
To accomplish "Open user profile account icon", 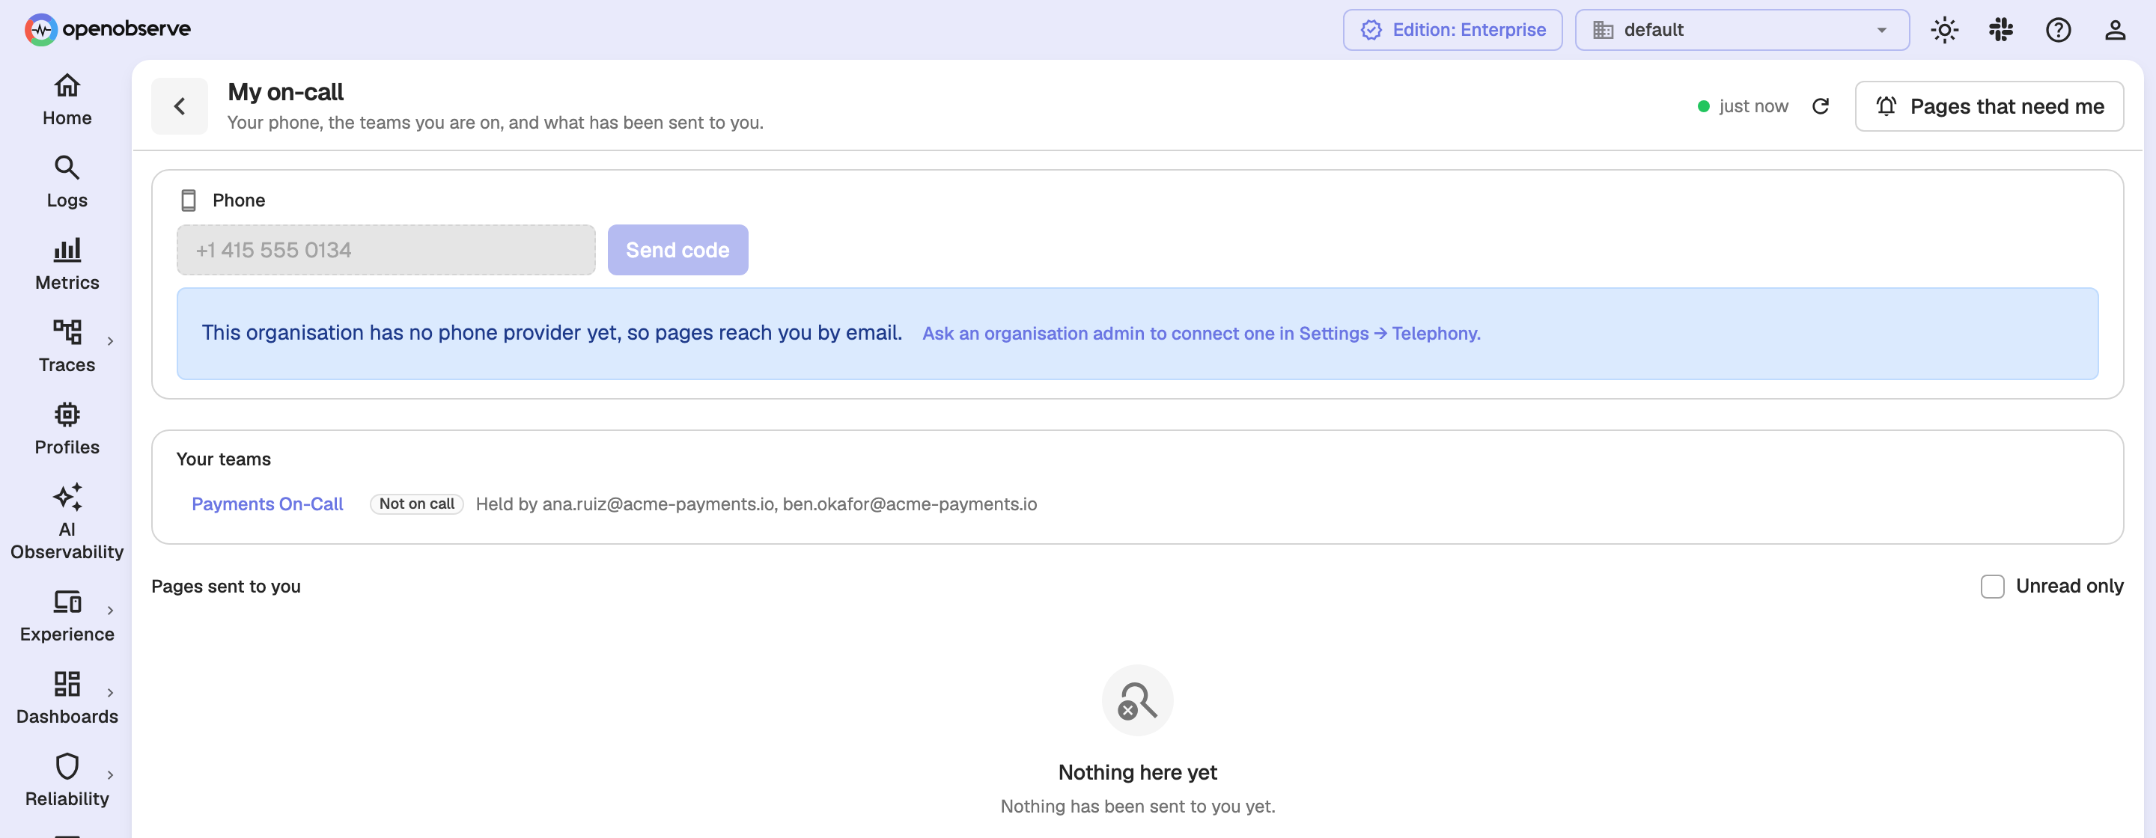I will tap(2115, 30).
